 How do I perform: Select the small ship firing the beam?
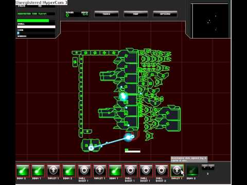coord(91,145)
